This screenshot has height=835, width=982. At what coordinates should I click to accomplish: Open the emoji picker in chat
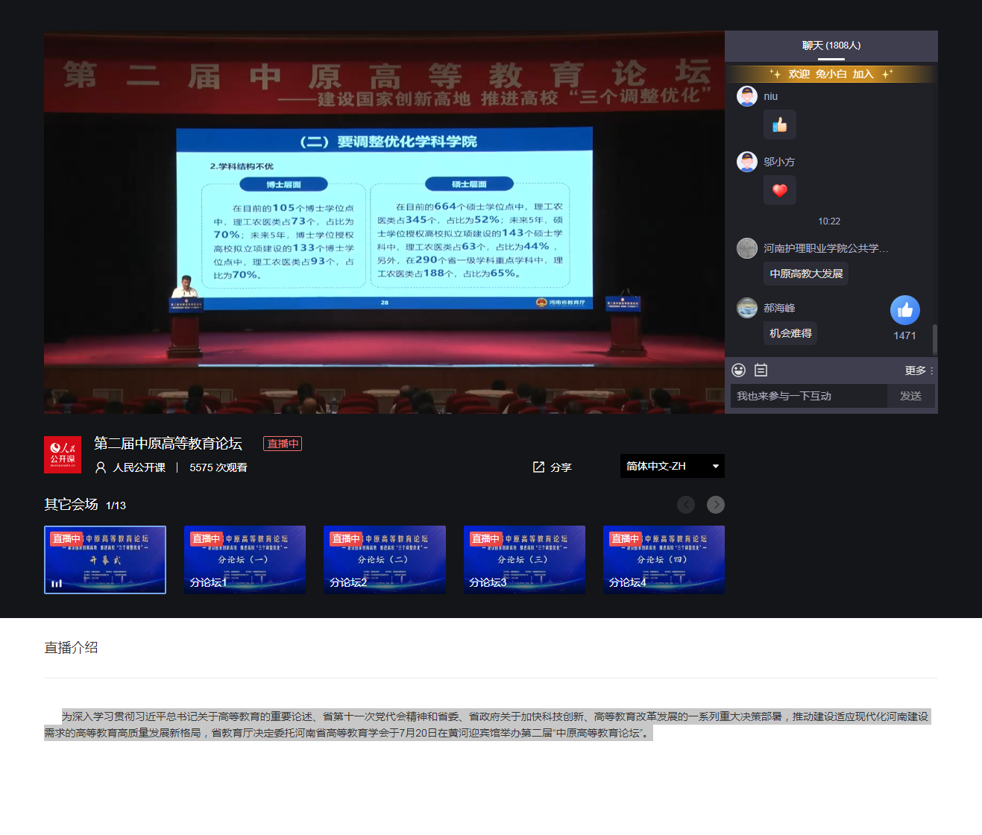point(738,370)
